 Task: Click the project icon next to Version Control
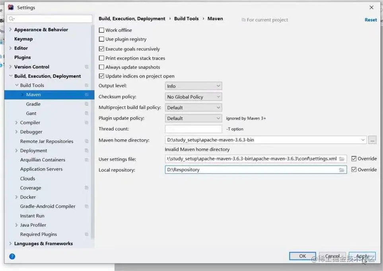pos(86,67)
